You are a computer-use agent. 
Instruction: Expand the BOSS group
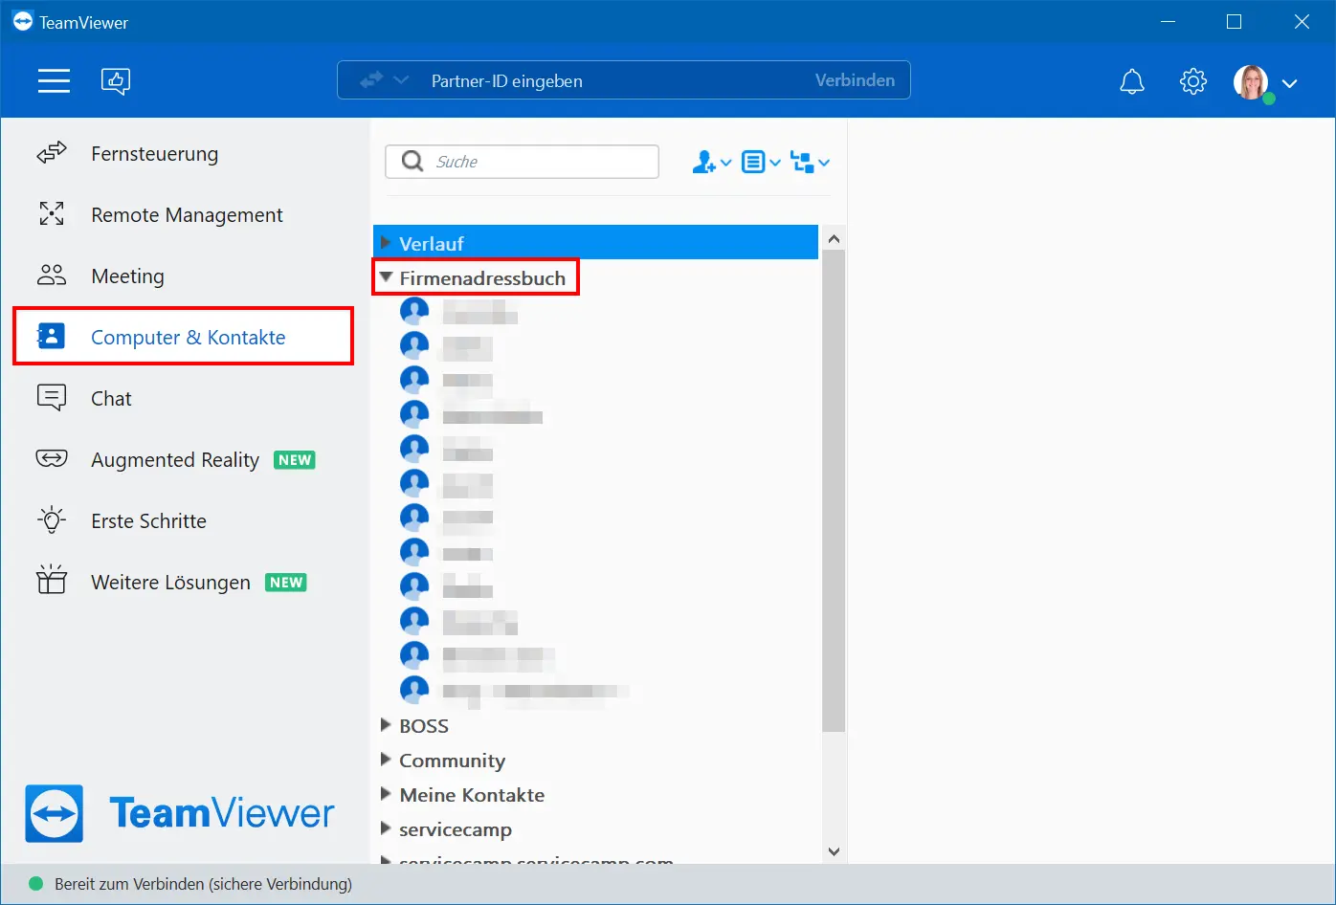(386, 725)
